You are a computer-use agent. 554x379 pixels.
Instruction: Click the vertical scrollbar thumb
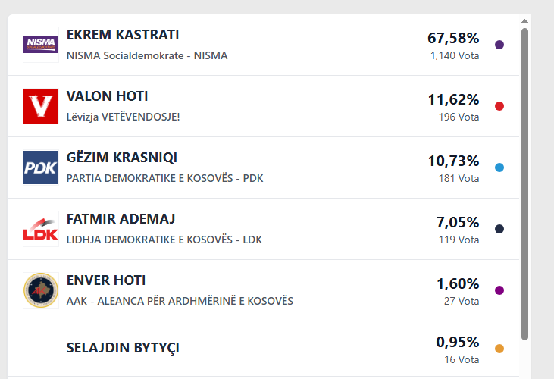[x=525, y=182]
